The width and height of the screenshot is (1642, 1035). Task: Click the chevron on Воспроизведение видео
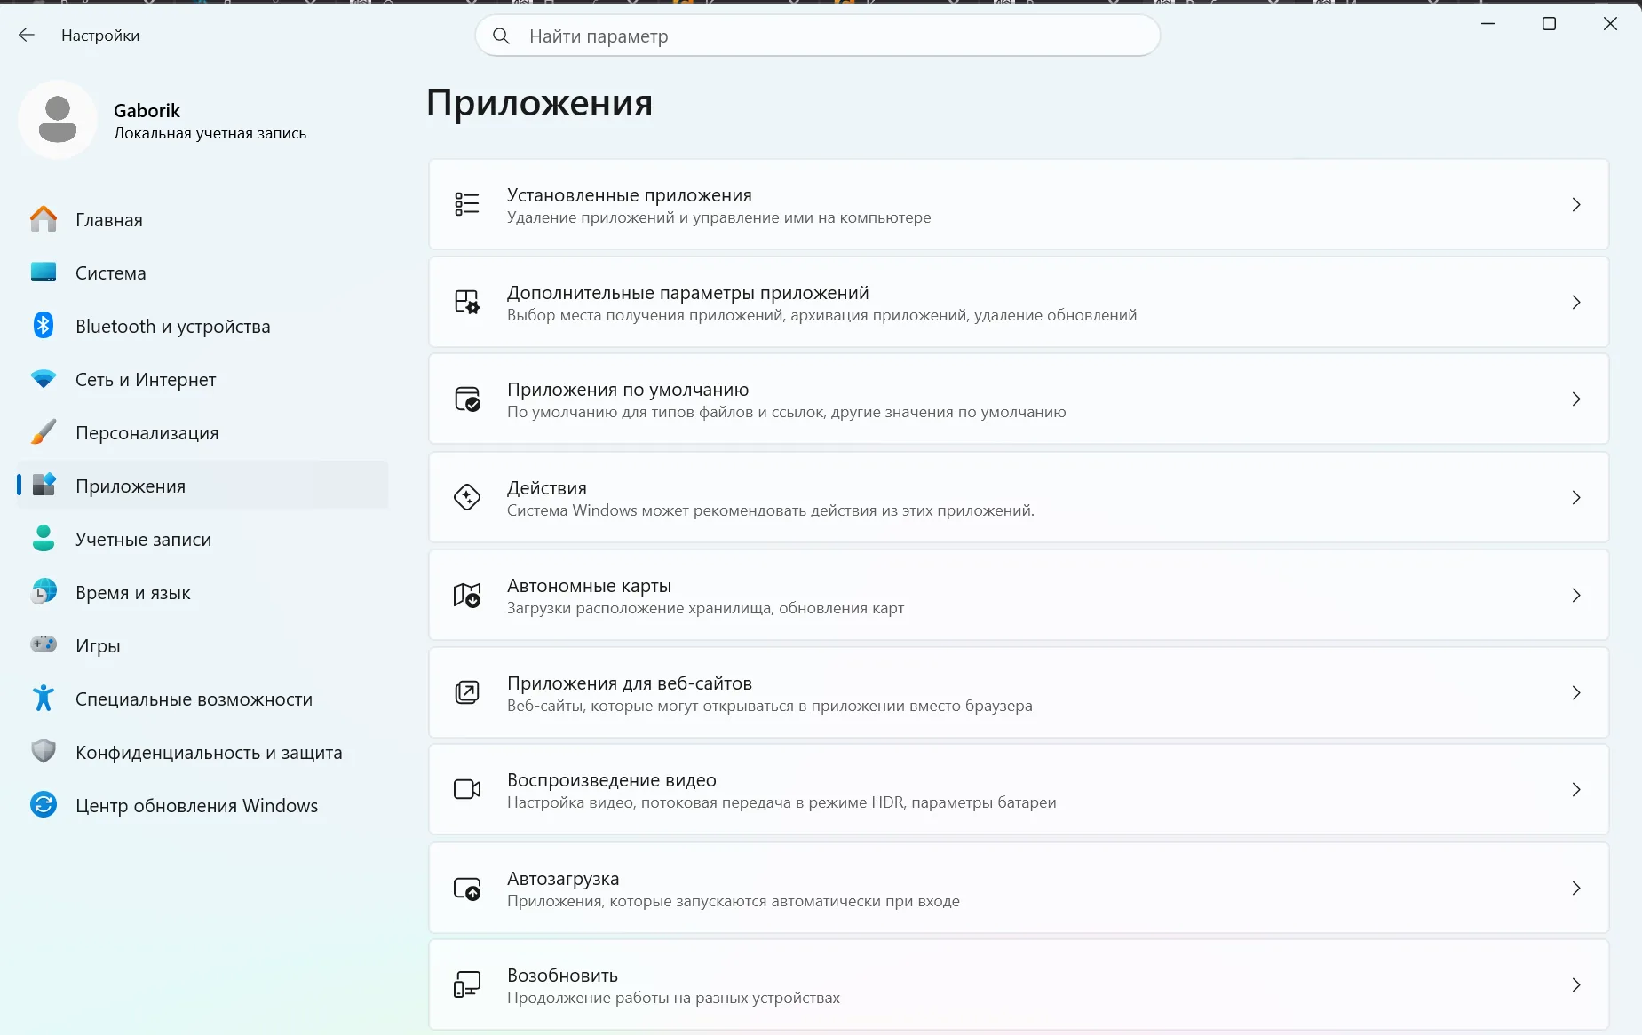1576,789
